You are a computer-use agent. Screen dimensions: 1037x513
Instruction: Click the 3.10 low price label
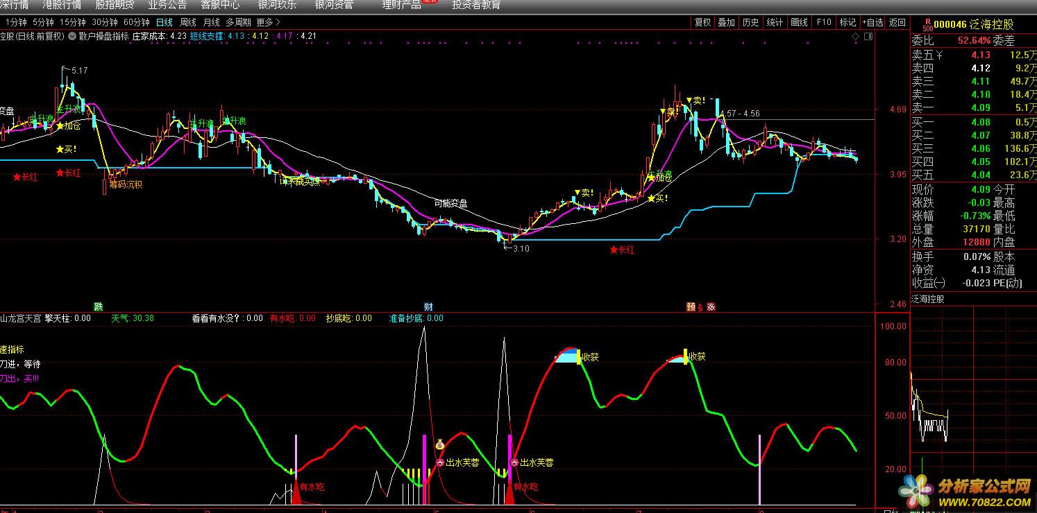point(521,248)
